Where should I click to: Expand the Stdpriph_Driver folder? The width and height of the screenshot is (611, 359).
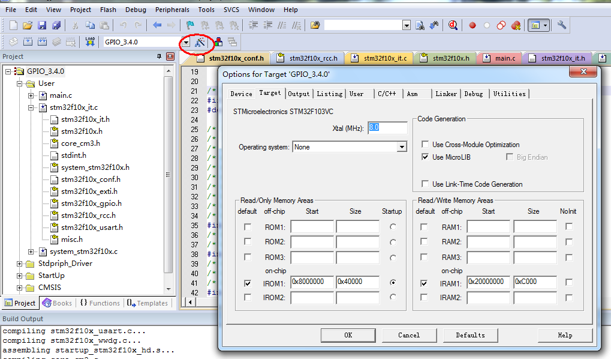(19, 264)
